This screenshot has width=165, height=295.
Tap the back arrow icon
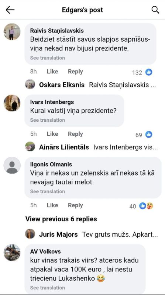coord(10,10)
